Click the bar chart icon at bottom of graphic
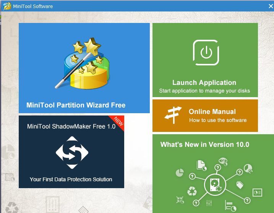The image size is (274, 213). pyautogui.click(x=230, y=206)
